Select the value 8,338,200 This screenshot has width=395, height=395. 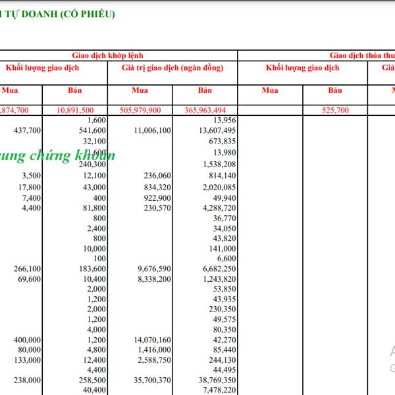154,279
